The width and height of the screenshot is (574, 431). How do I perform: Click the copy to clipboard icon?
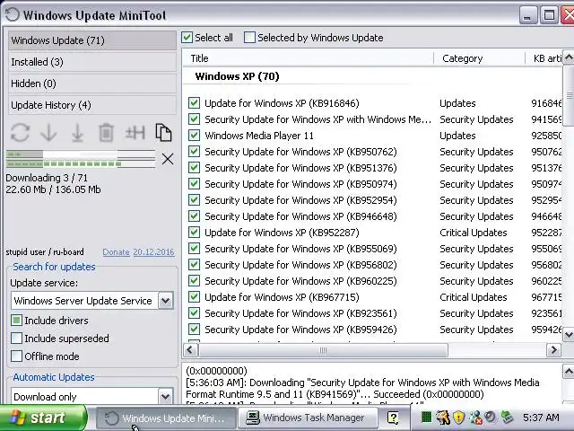pyautogui.click(x=163, y=132)
